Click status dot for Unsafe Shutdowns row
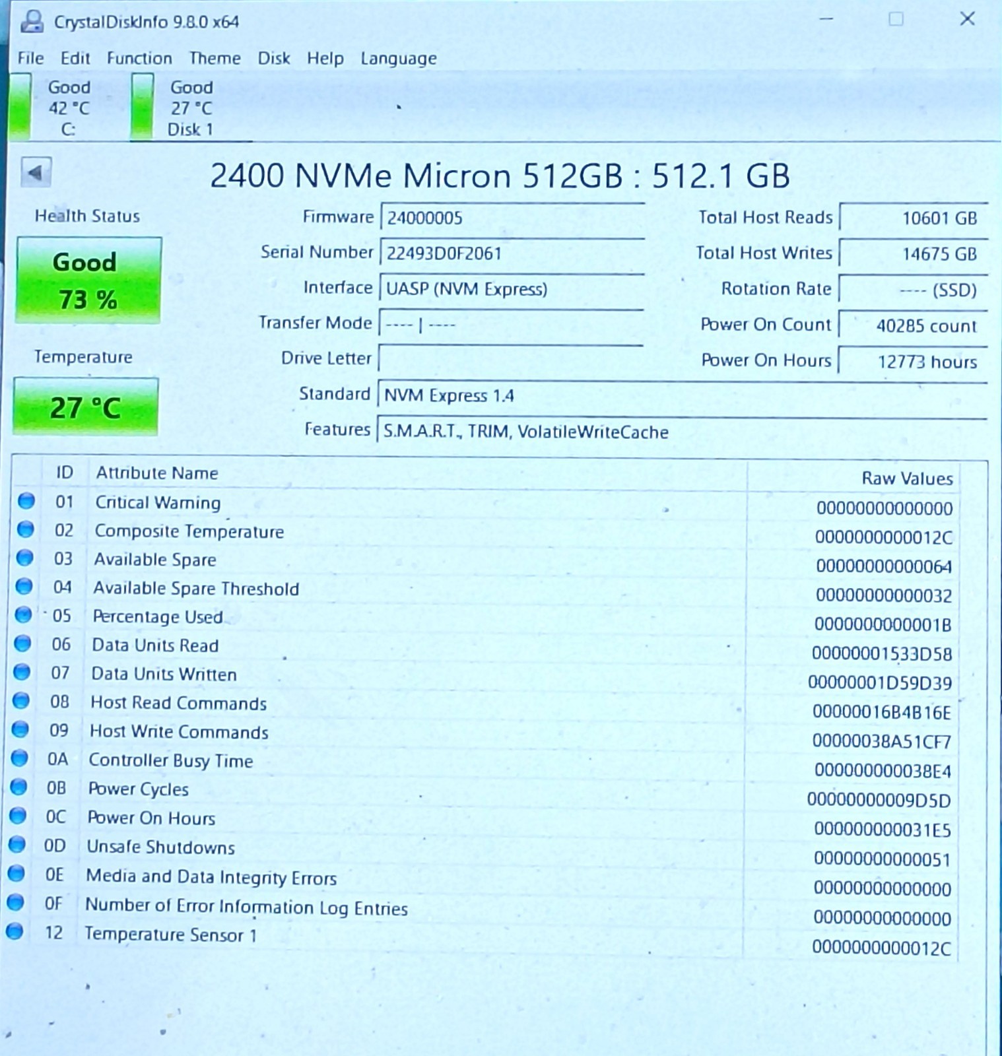 [17, 844]
